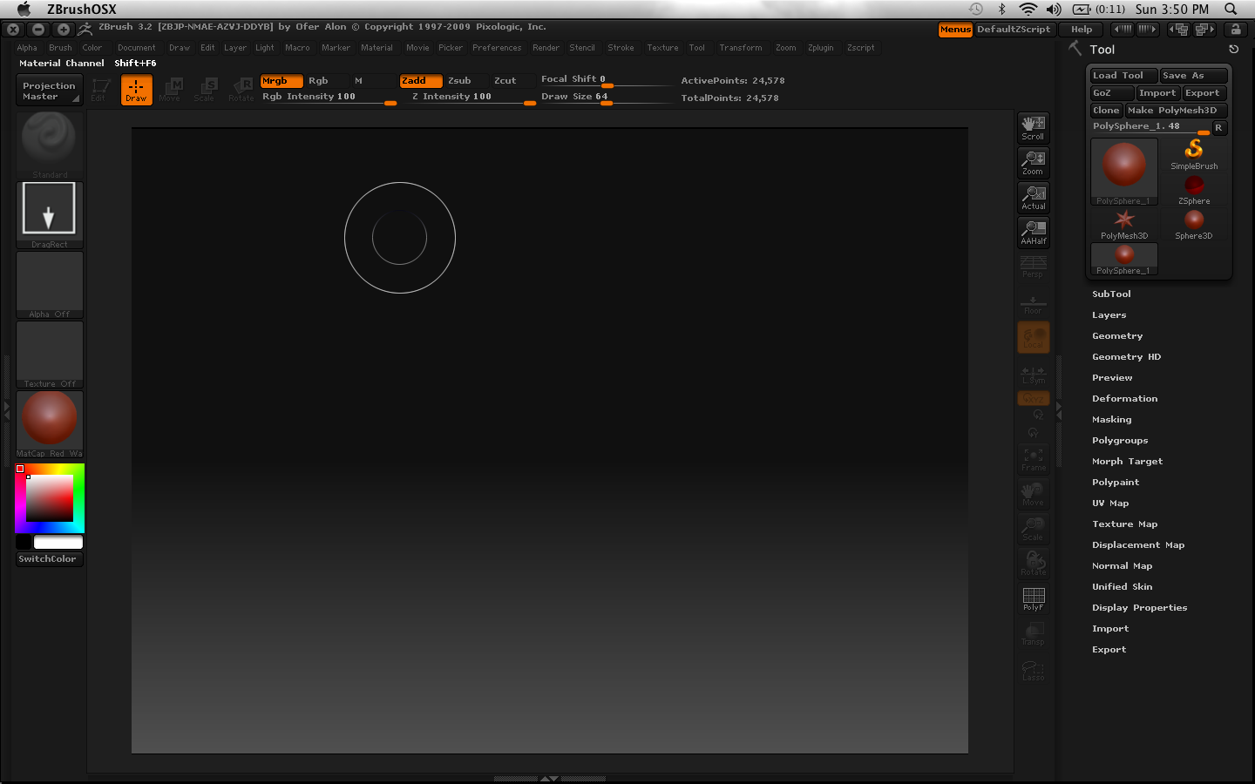Open the Brush menu
This screenshot has height=784, width=1255.
tap(60, 48)
